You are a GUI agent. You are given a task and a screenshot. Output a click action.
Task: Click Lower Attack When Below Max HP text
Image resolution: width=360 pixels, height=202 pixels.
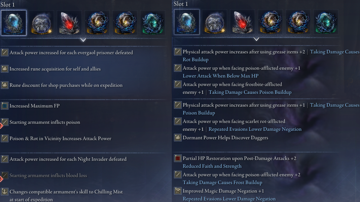[x=221, y=76]
